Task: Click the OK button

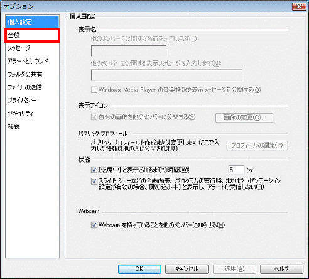Action: [139, 269]
